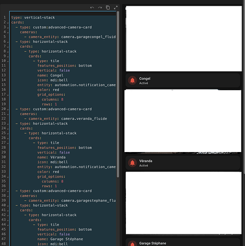Expand the code editor to fullscreen
245x246 pixels.
(x=116, y=7)
